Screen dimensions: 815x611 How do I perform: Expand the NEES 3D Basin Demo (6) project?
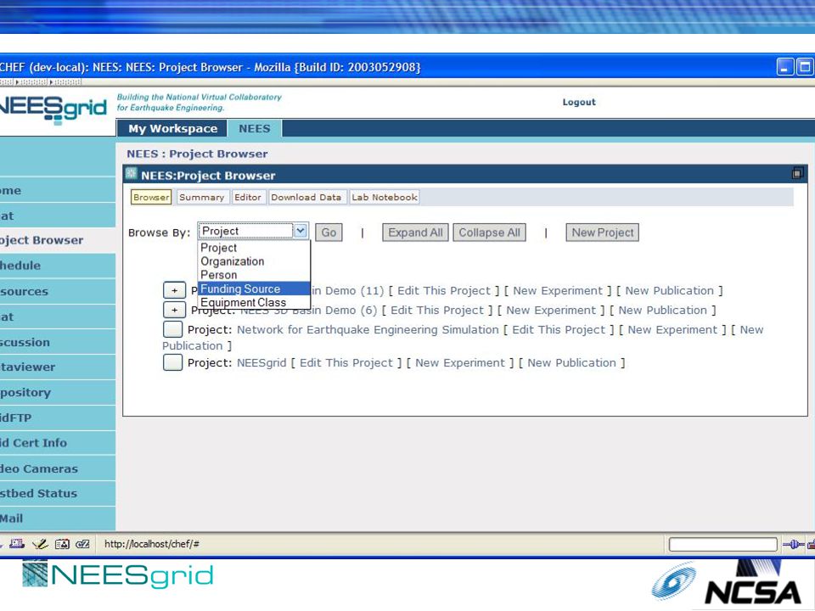(x=174, y=311)
